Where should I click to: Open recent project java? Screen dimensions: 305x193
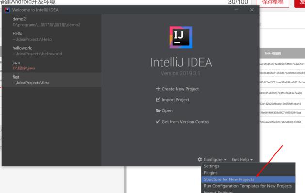click(52, 65)
